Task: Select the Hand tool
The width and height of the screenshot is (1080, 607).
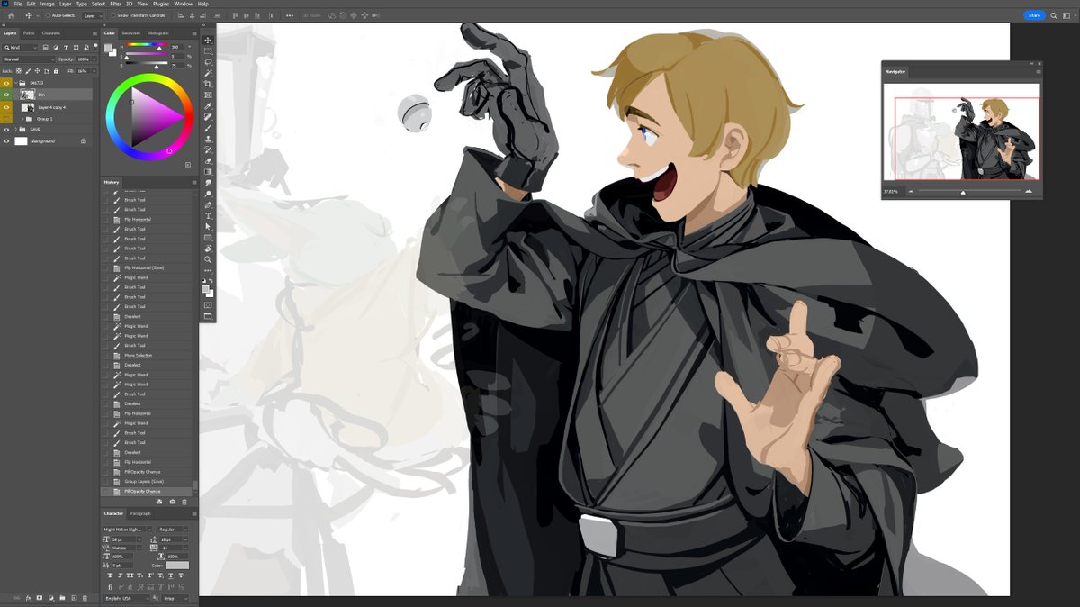Action: pos(209,248)
